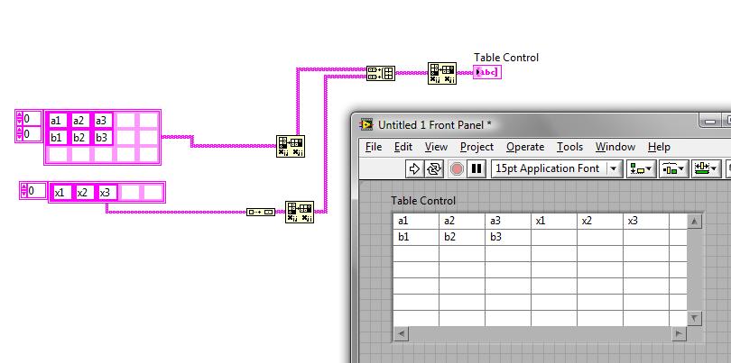The image size is (731, 363).
Task: Open the 15pt Application Font dropdown
Action: 557,168
